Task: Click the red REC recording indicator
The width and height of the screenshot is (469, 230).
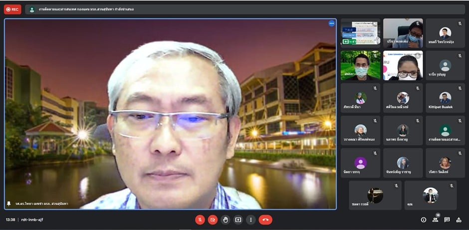Action: tap(12, 9)
